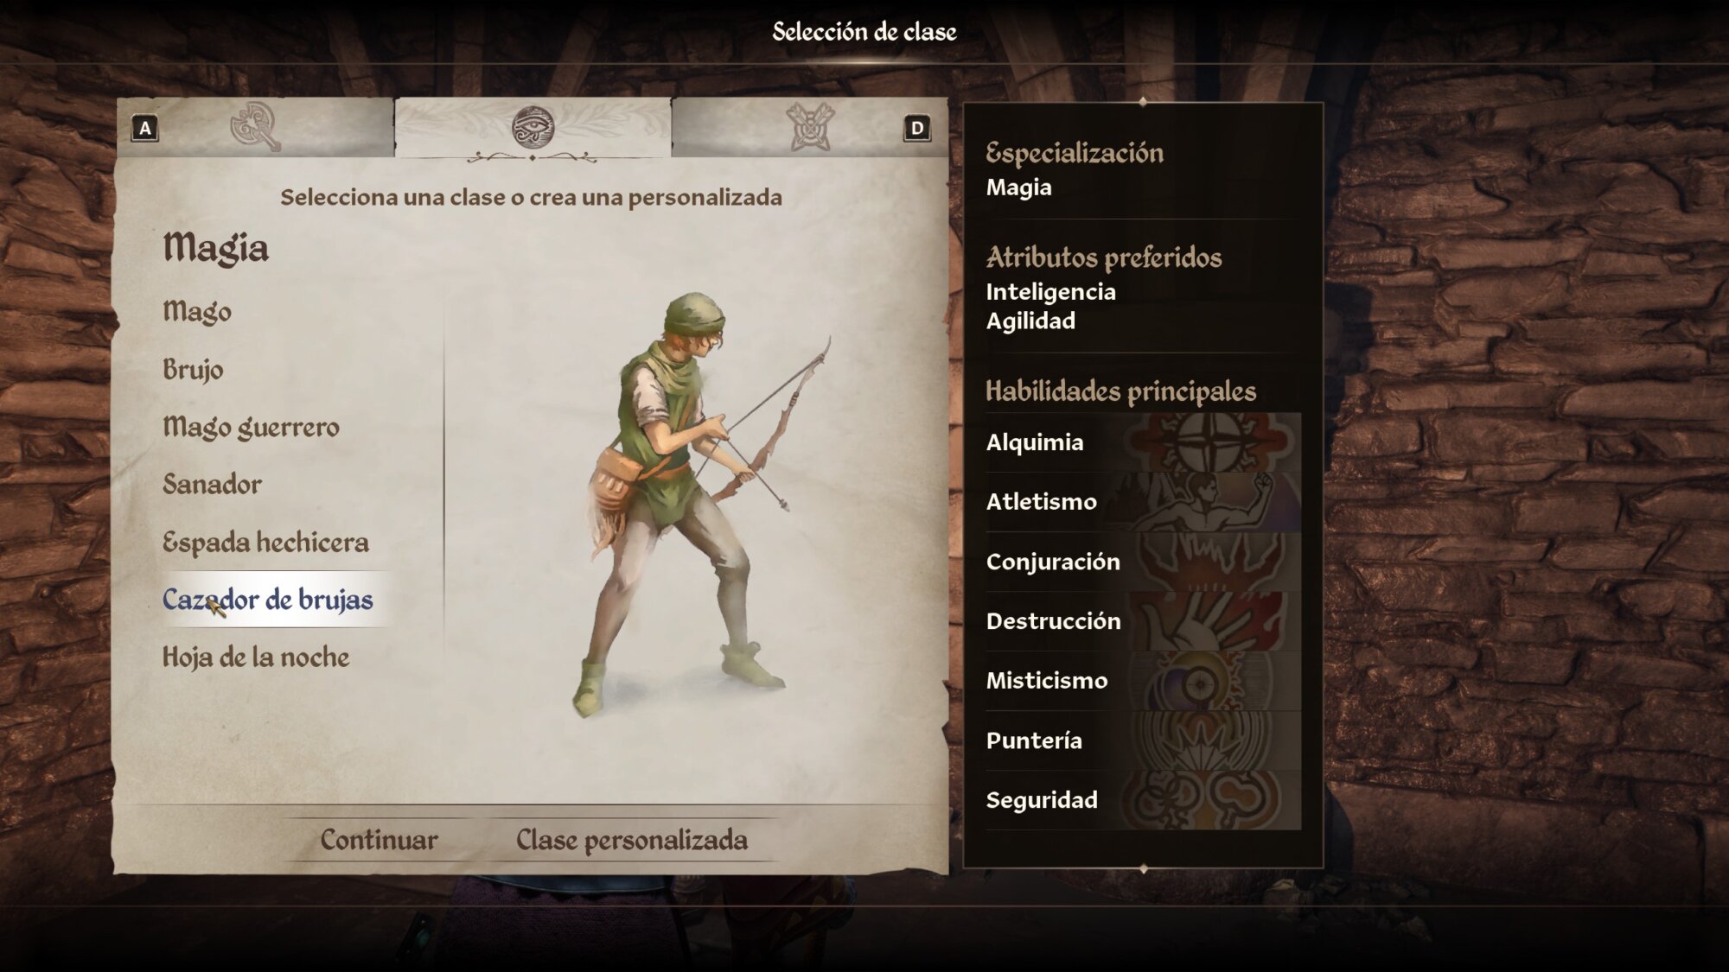Switch to the combat axe class tab
The height and width of the screenshot is (972, 1729).
click(x=256, y=127)
